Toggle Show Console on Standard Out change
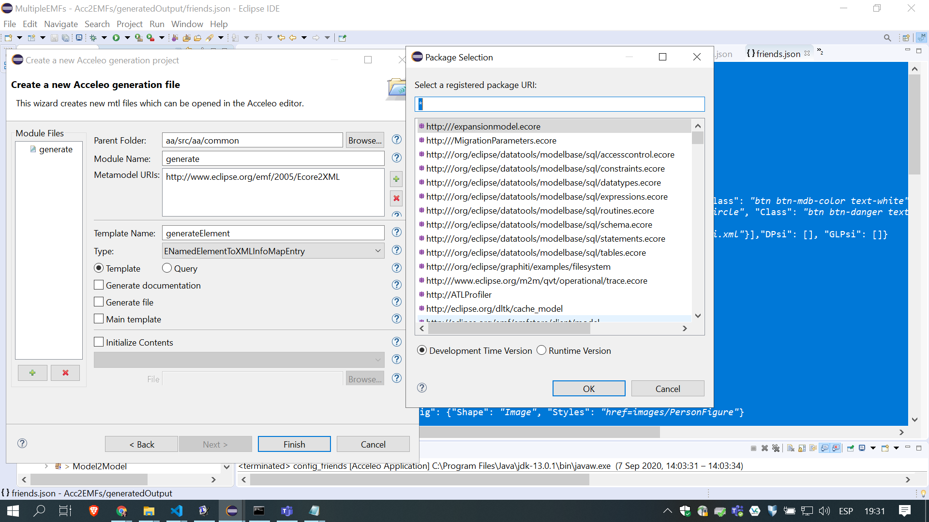Image resolution: width=929 pixels, height=522 pixels. tap(824, 448)
